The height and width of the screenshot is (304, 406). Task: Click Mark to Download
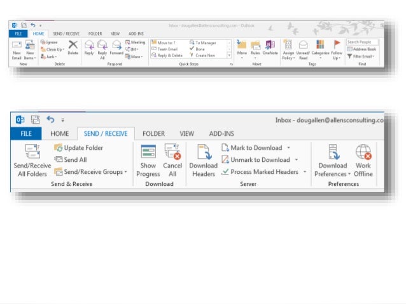252,148
